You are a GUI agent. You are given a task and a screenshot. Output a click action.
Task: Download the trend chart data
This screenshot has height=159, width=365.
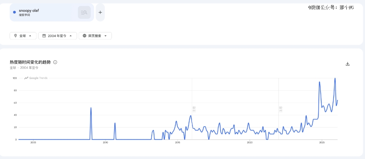pos(347,64)
